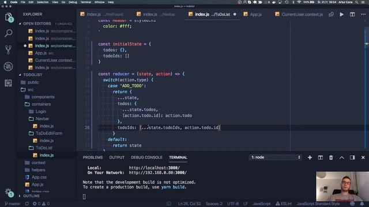This screenshot has height=207, width=369.
Task: Collapse the TODOLIST folder section
Action: click(33, 75)
